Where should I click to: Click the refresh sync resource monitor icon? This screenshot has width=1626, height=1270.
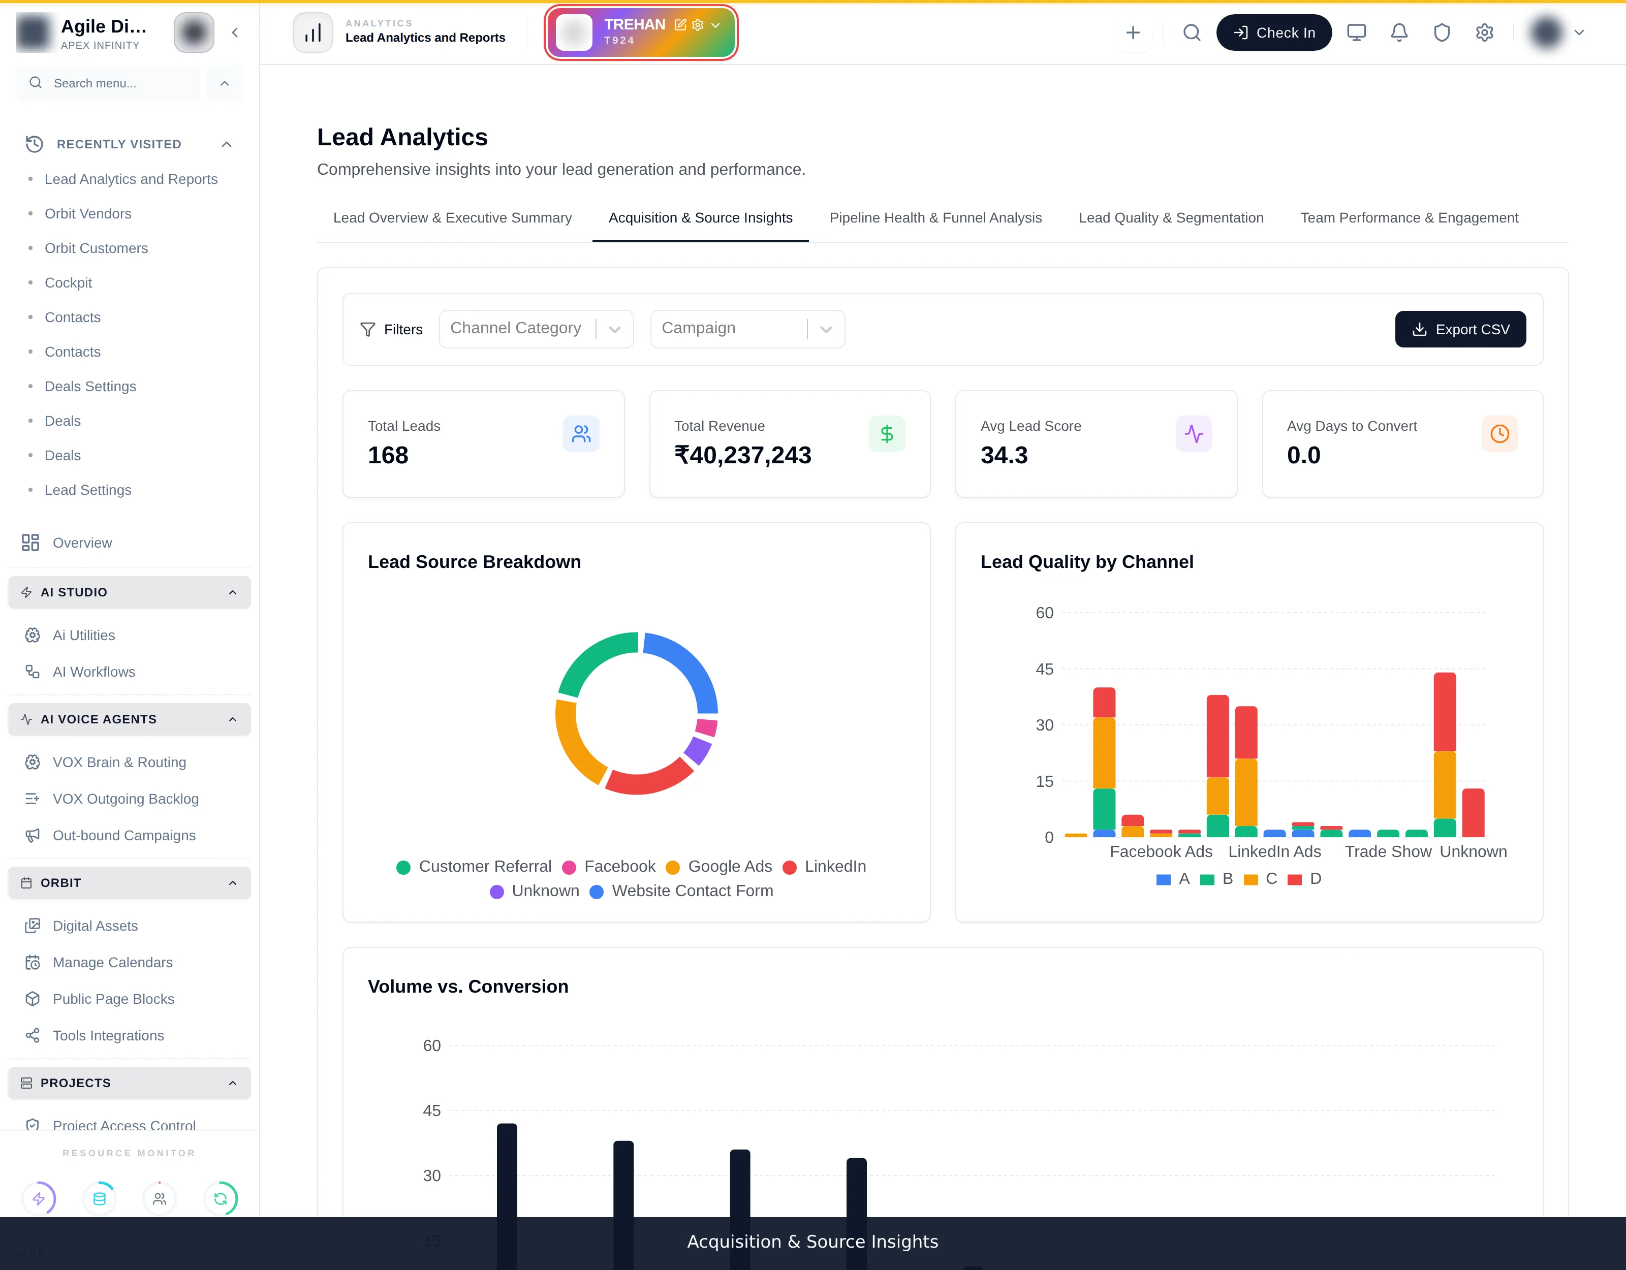[x=221, y=1198]
